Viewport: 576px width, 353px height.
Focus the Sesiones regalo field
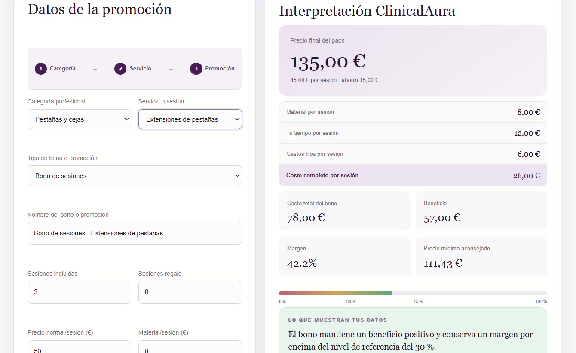[x=190, y=292]
